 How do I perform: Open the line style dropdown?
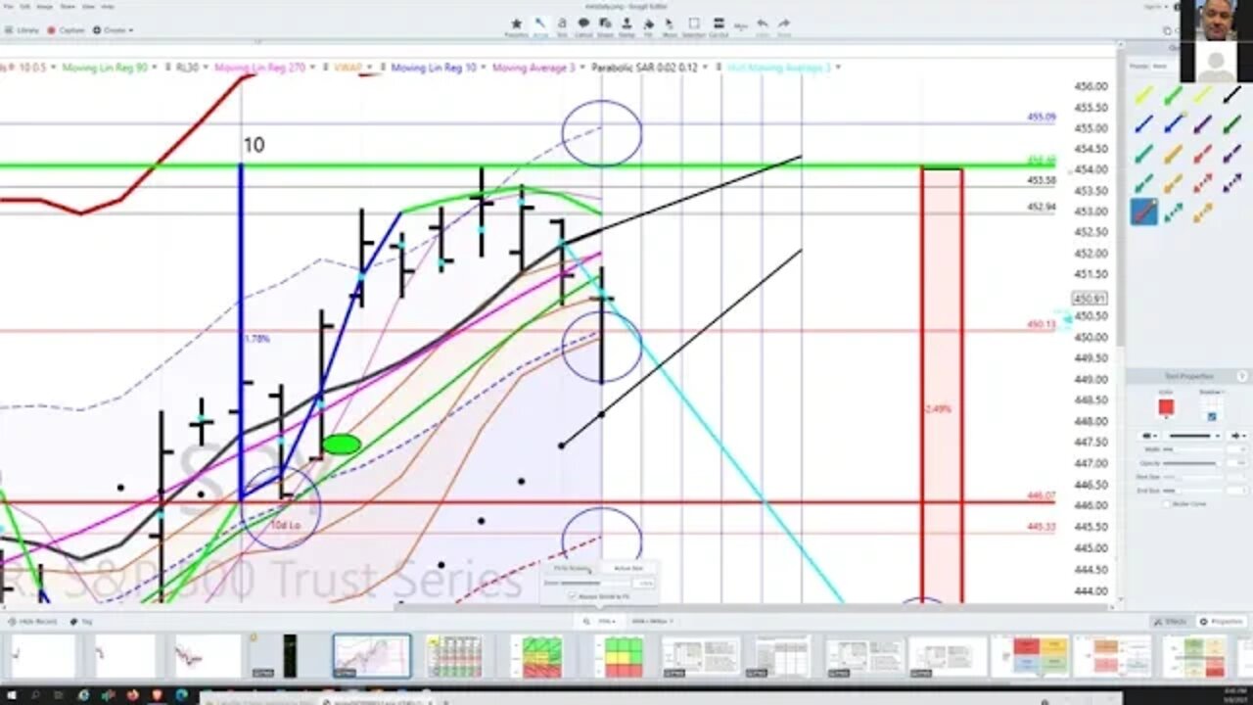[1192, 435]
